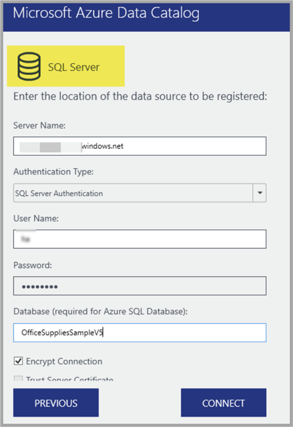Click the SQL Server database icon
Viewport: 293px width, 427px height.
(29, 66)
